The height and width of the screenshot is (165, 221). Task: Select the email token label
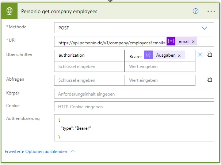pos(184,41)
